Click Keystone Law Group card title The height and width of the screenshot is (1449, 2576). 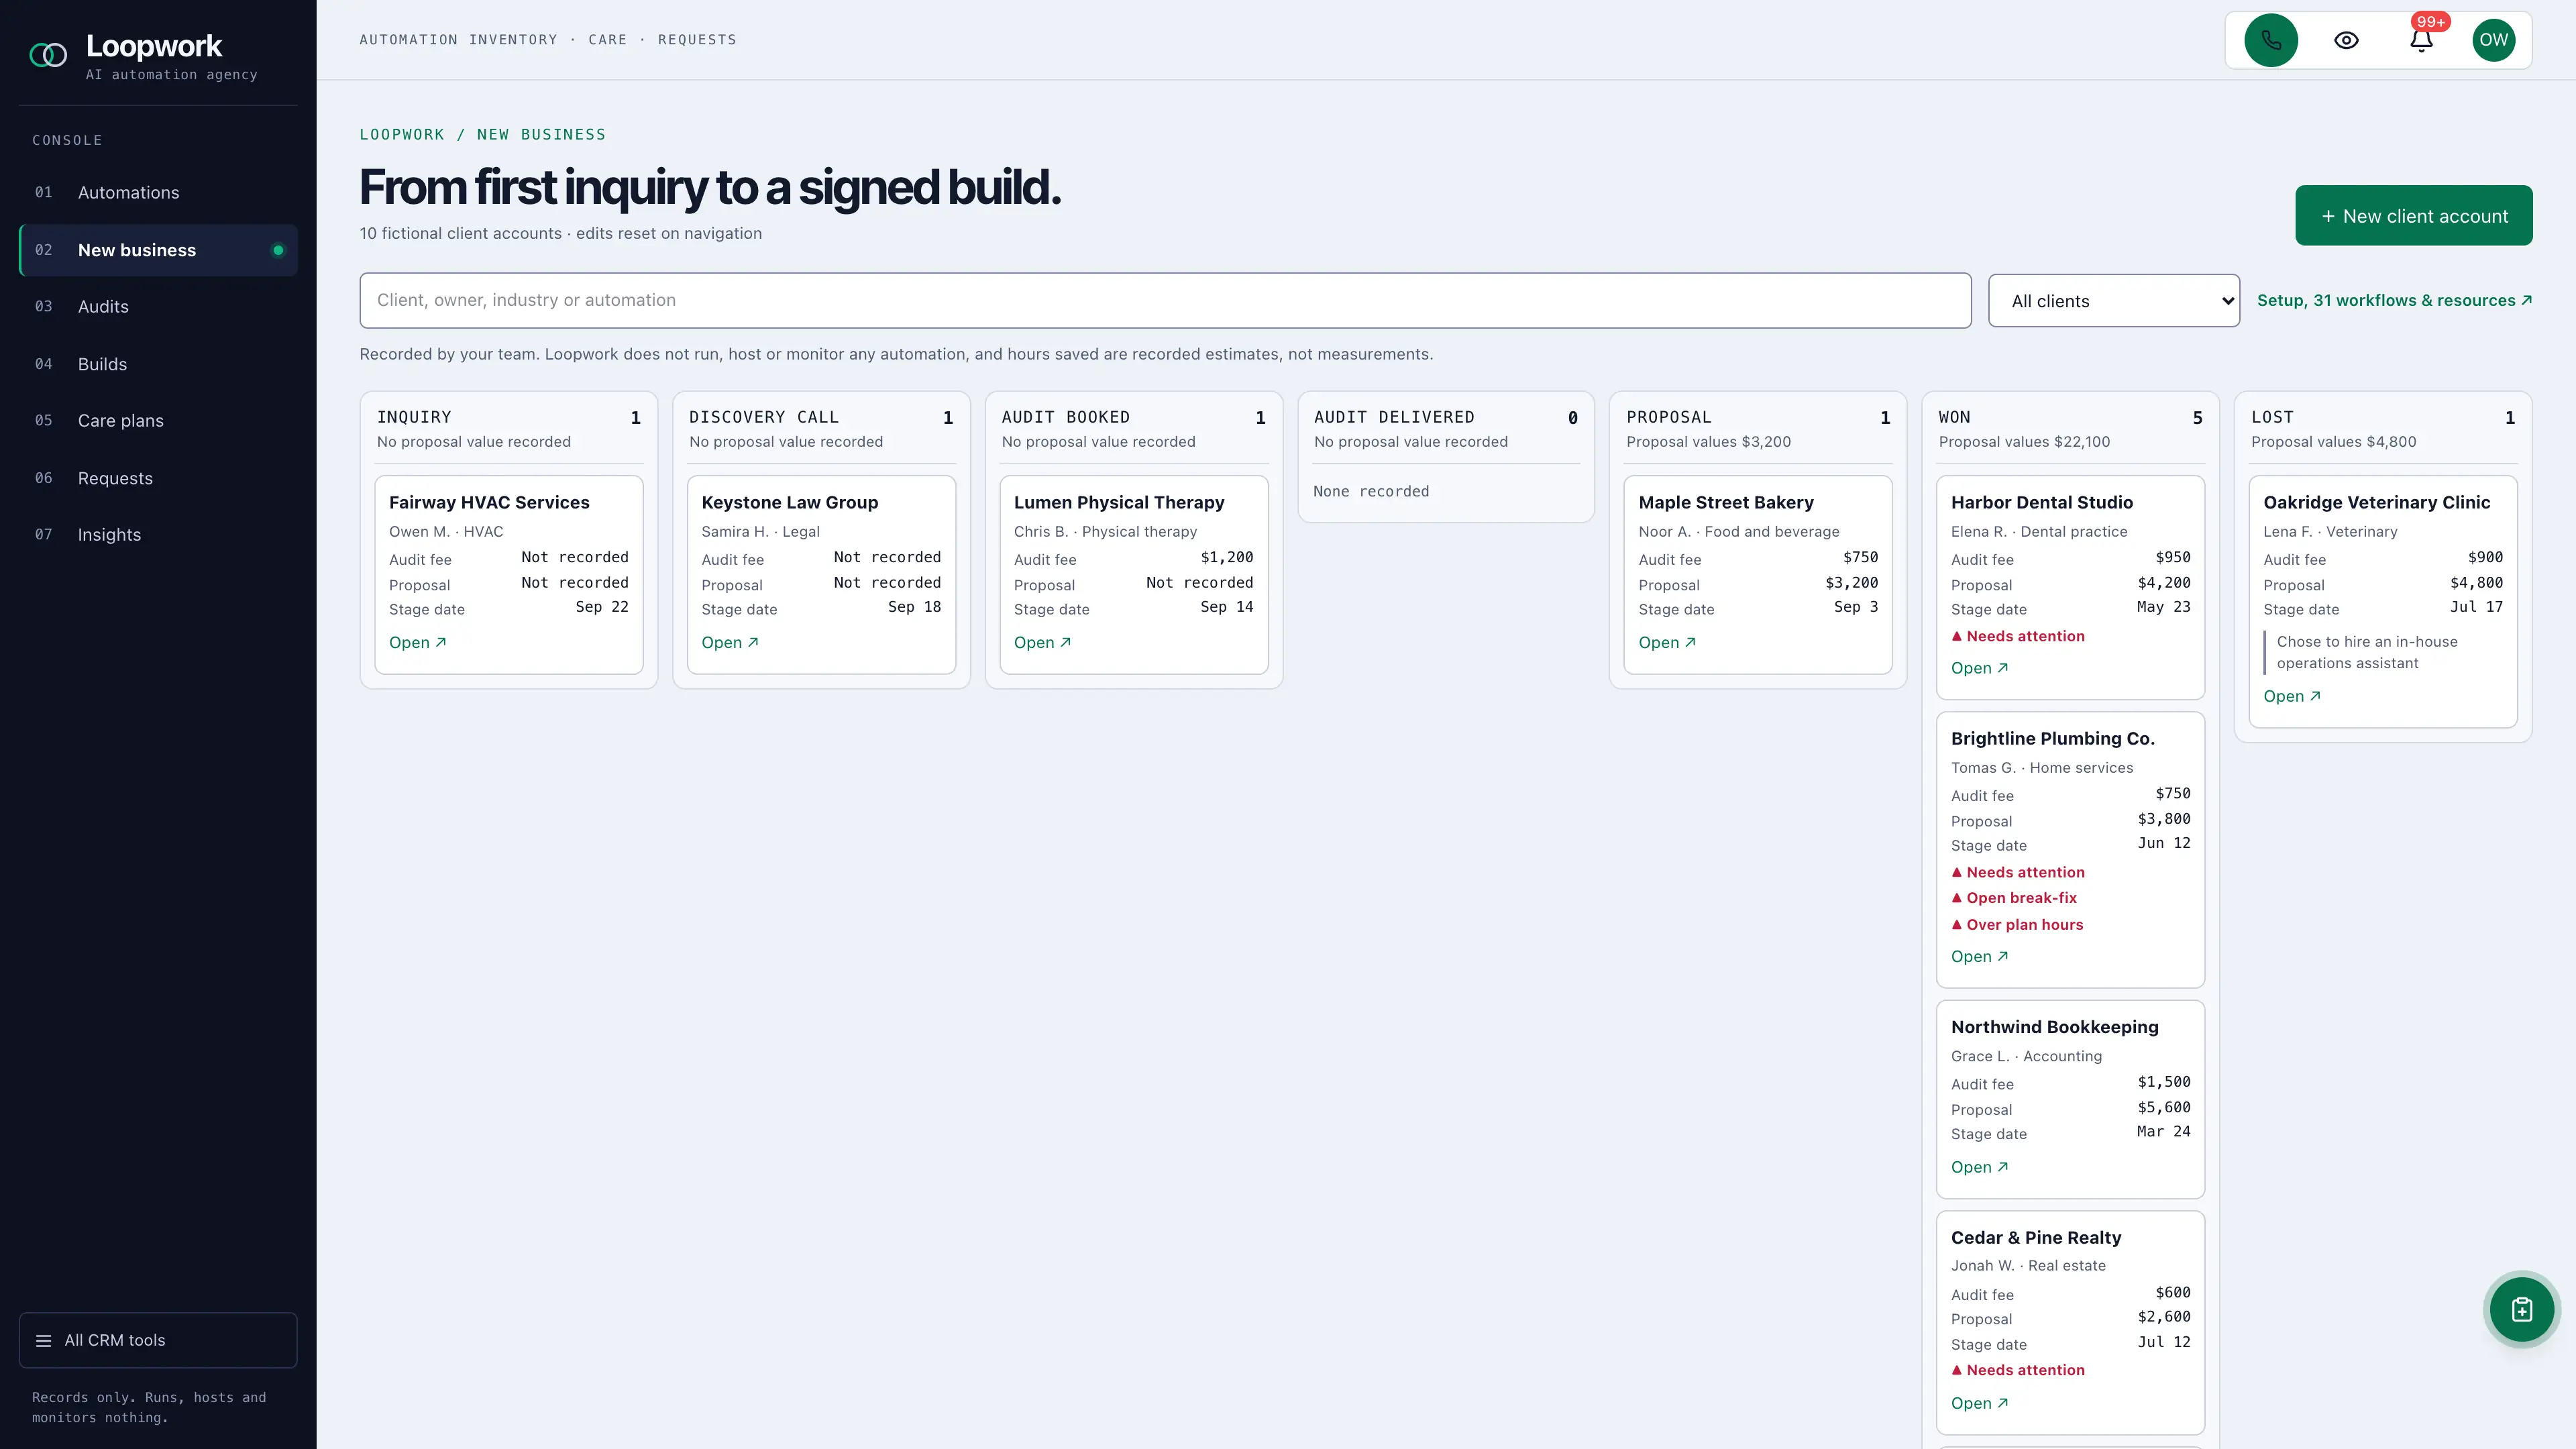(x=789, y=503)
